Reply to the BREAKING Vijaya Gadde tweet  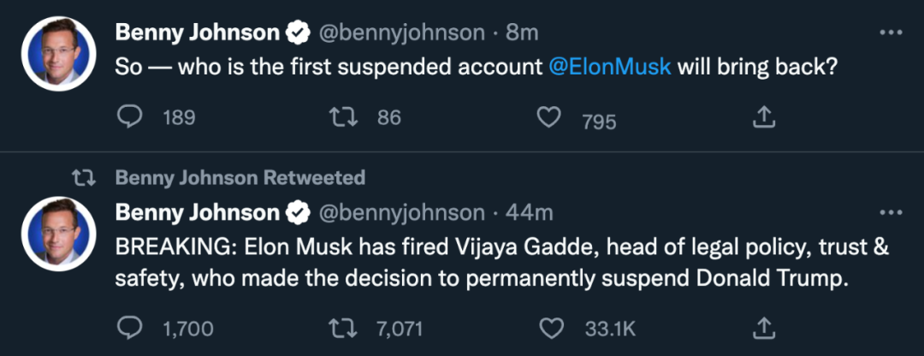[x=128, y=327]
